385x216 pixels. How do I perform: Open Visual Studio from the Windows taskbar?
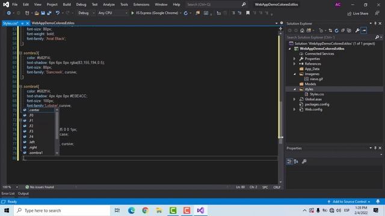(x=200, y=211)
